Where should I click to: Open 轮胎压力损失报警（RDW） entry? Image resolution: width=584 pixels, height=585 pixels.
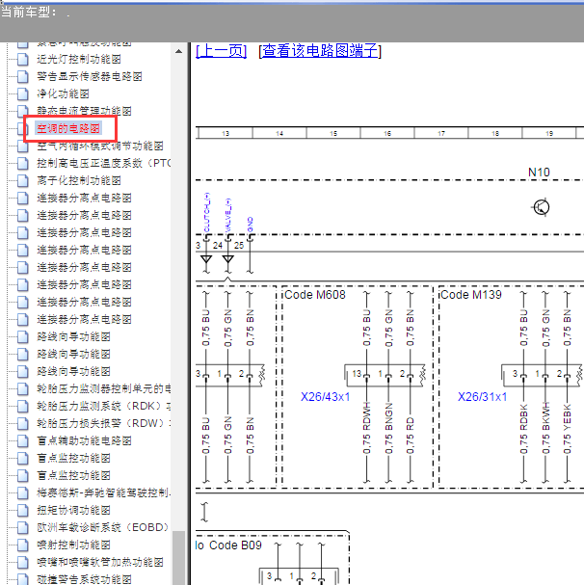click(x=103, y=423)
